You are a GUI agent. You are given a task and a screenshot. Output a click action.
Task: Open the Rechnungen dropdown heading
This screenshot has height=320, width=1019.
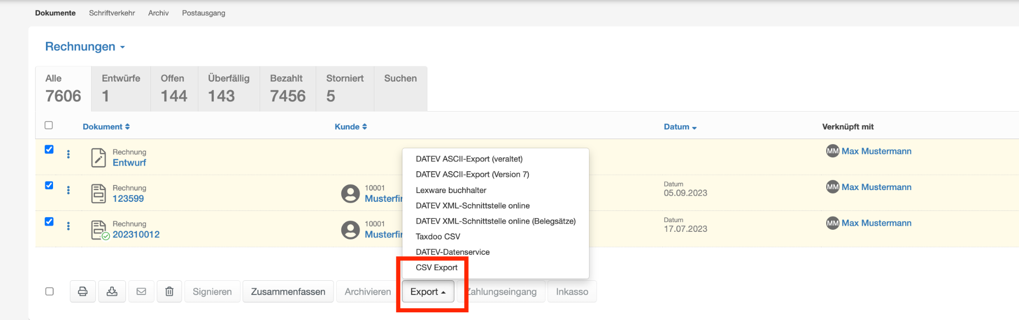(x=85, y=46)
